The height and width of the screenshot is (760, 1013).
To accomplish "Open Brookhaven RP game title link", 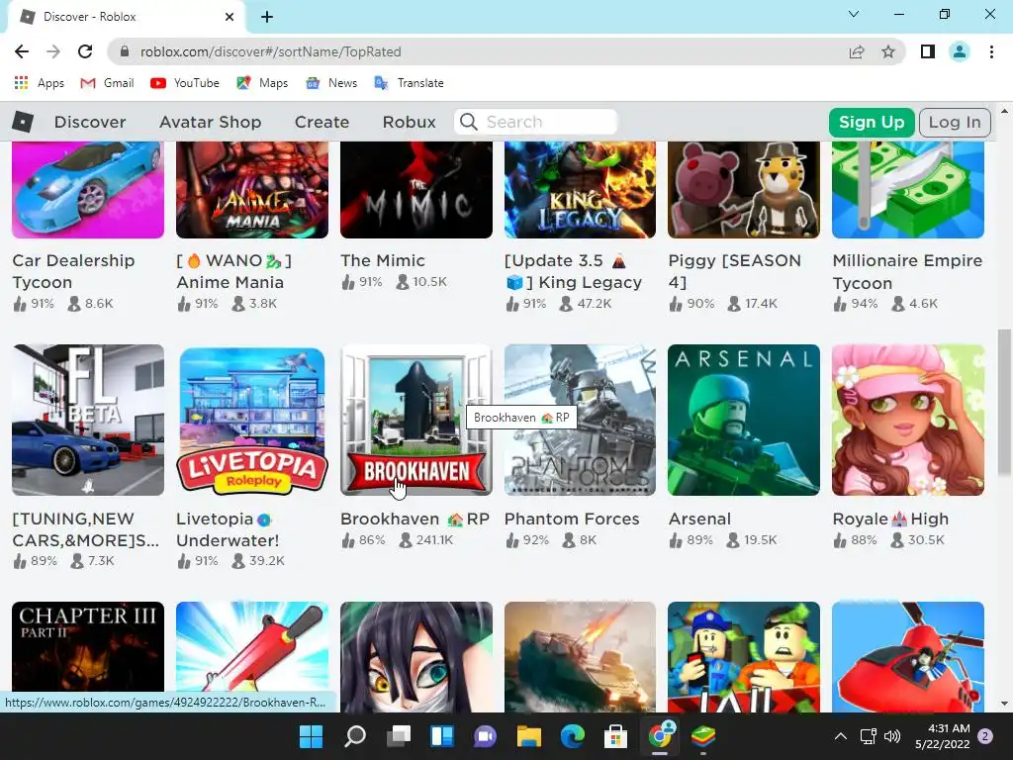I will pyautogui.click(x=414, y=519).
